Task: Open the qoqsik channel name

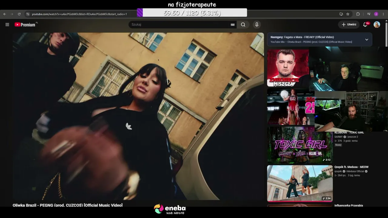Action: 338,171
